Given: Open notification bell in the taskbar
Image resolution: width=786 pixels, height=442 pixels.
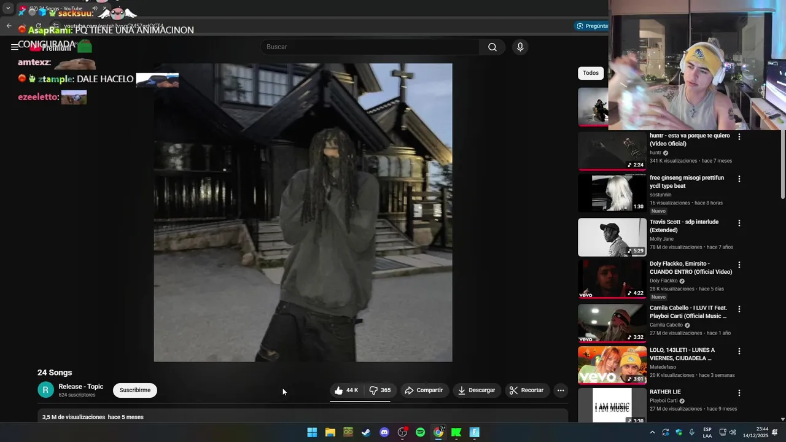Looking at the screenshot, I should pyautogui.click(x=775, y=432).
